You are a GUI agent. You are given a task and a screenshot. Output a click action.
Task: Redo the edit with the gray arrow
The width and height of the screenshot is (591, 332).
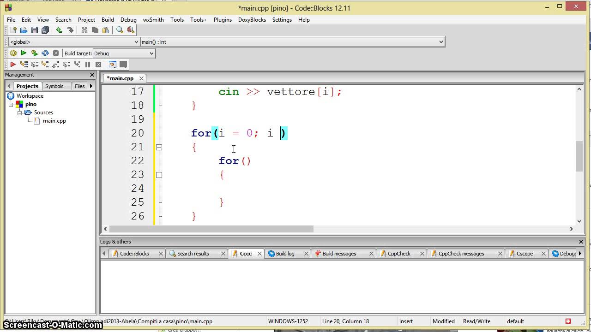(x=70, y=30)
